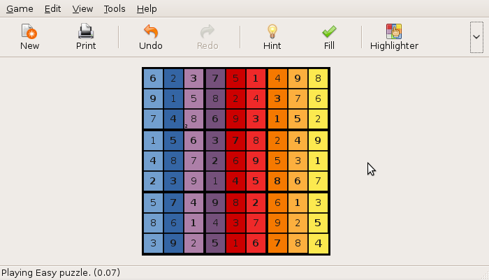Click the center cell showing 7
489x280 pixels.
click(236, 140)
